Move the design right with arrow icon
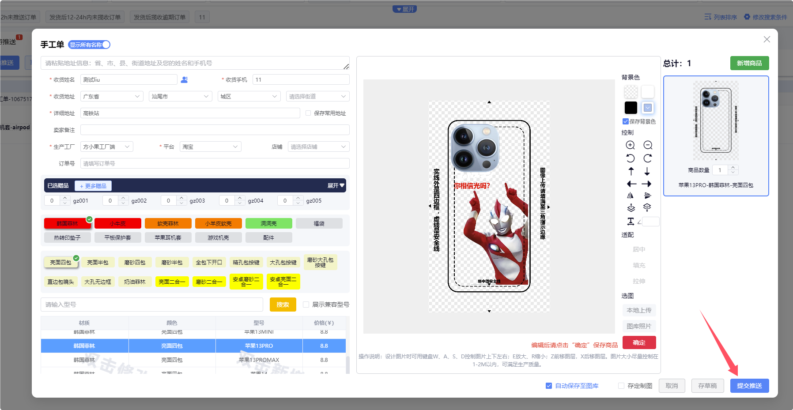This screenshot has height=410, width=793. [647, 184]
